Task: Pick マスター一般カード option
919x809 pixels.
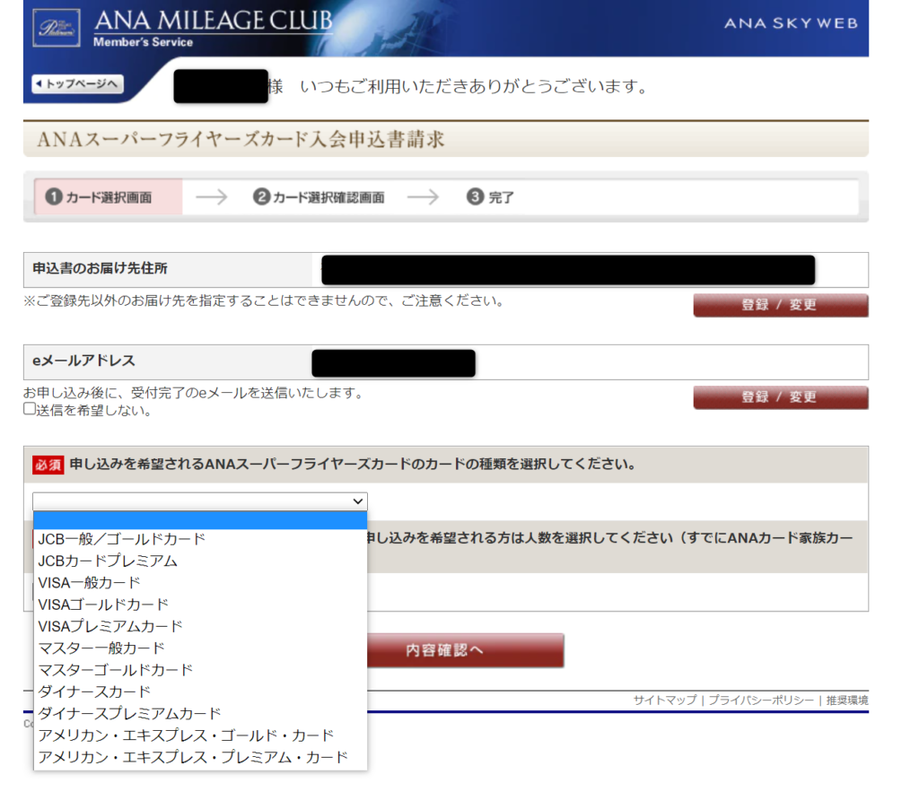Action: coord(200,648)
